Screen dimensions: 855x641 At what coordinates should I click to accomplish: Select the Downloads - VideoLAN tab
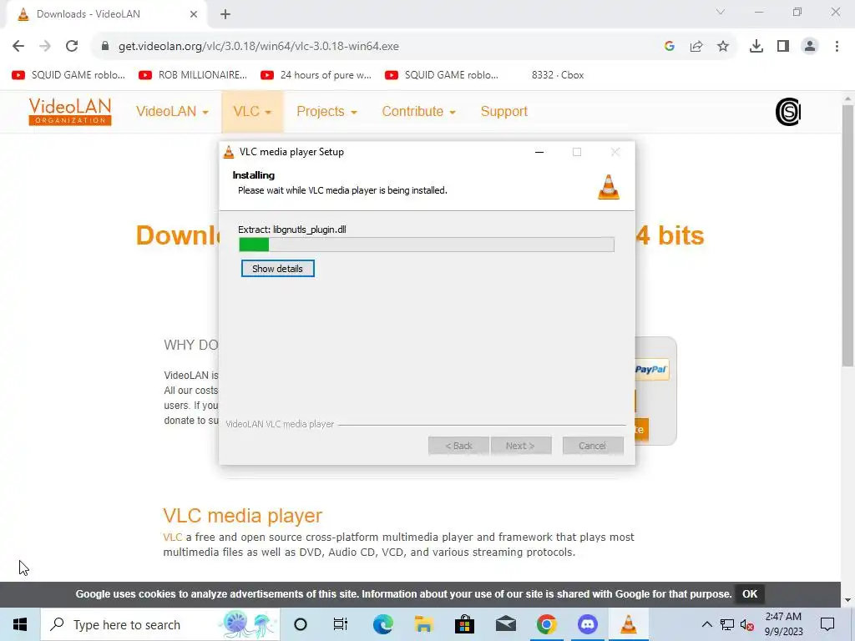[107, 14]
